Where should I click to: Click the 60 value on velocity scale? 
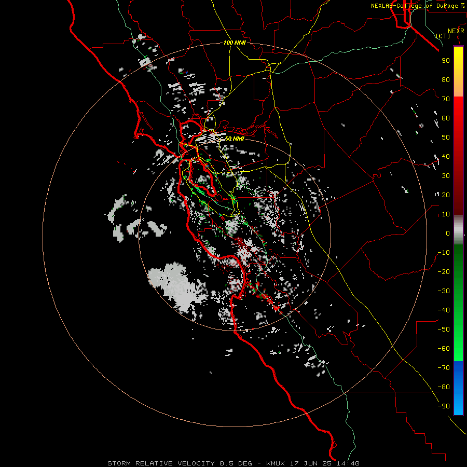pos(446,118)
